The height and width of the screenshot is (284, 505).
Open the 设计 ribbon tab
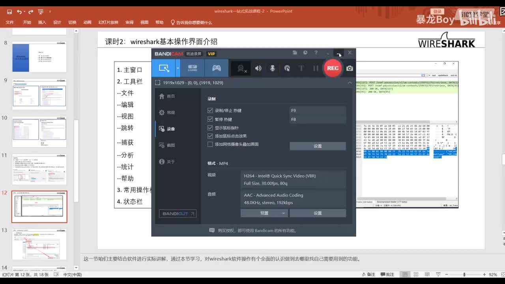57,22
